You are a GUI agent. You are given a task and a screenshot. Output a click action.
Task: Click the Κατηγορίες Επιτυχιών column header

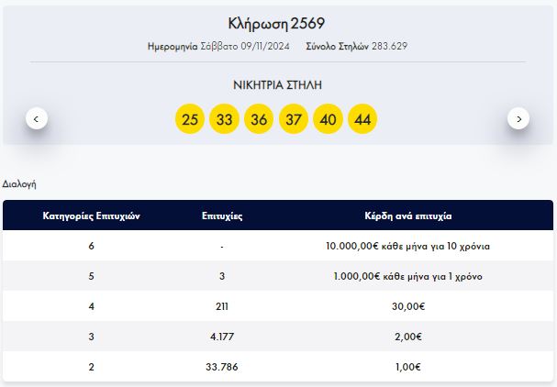[91, 216]
